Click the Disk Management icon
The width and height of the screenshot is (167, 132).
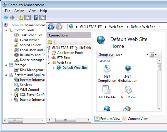16,70
